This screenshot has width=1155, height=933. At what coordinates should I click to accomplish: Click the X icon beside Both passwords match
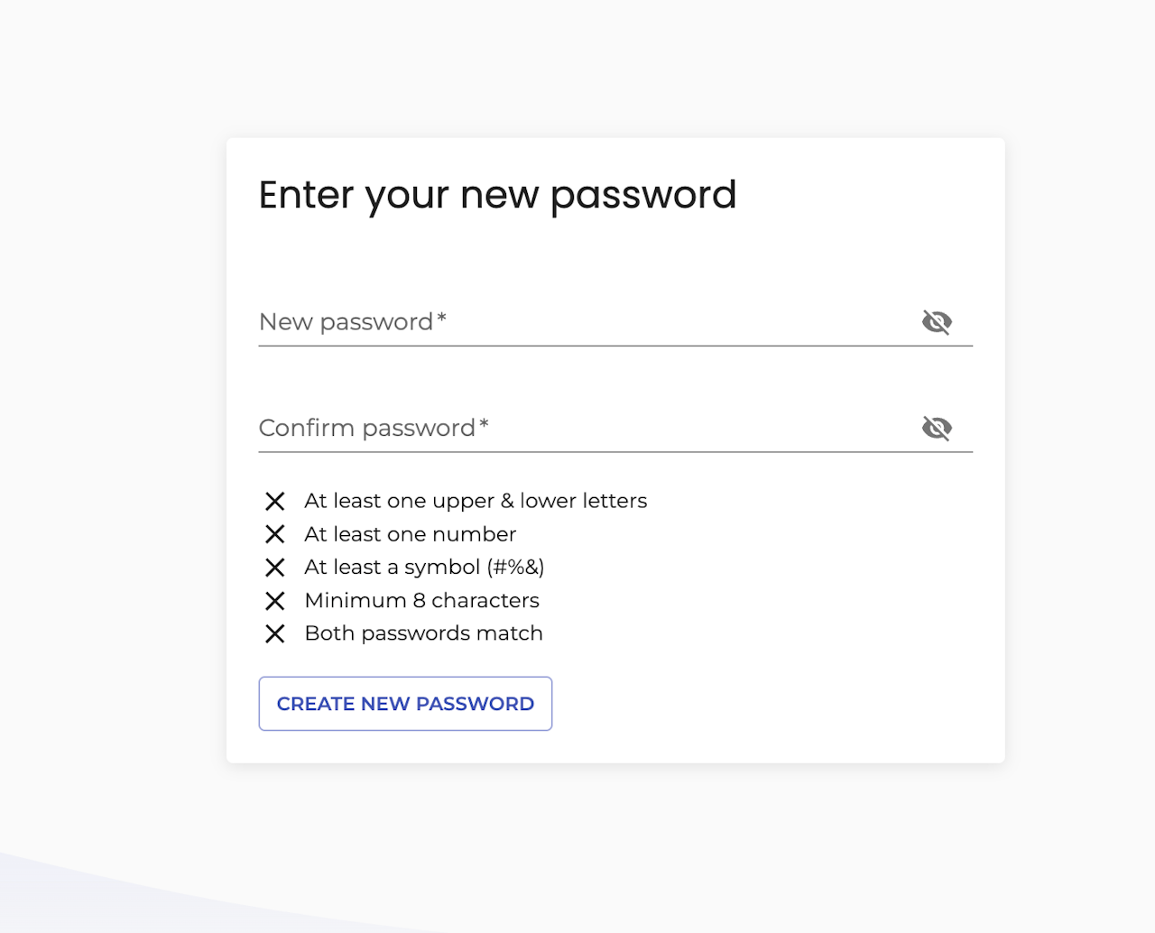click(275, 633)
